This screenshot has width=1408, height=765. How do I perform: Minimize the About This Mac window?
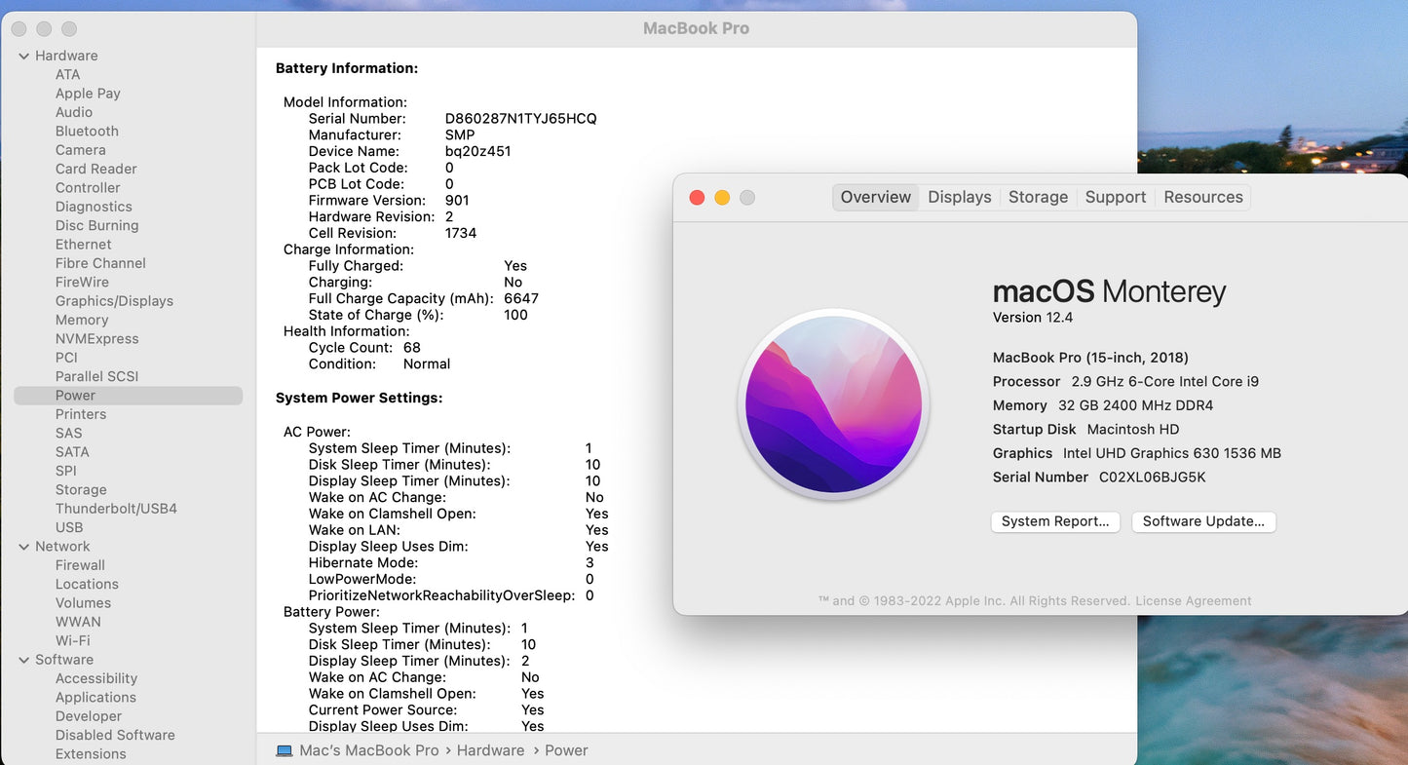coord(722,198)
